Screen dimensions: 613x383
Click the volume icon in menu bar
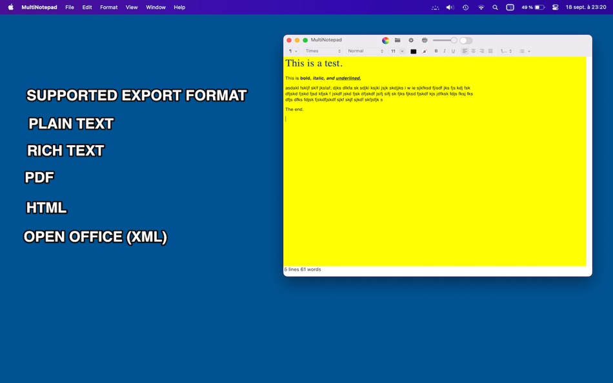point(450,7)
